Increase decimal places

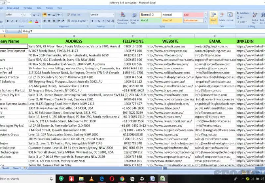pos(108,21)
